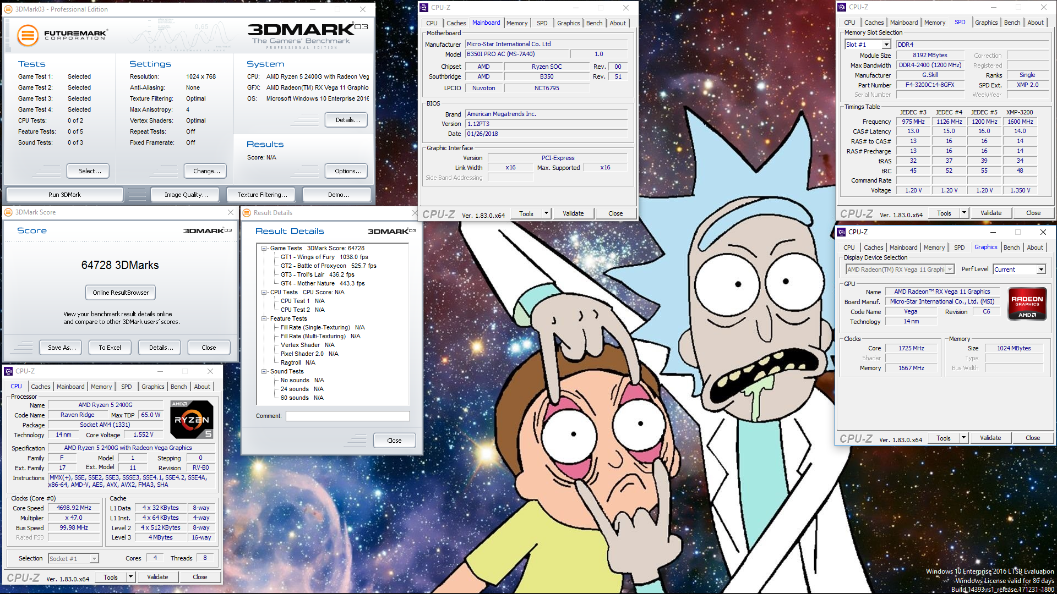Click Close button in Result Details window
This screenshot has height=594, width=1057.
coord(394,441)
